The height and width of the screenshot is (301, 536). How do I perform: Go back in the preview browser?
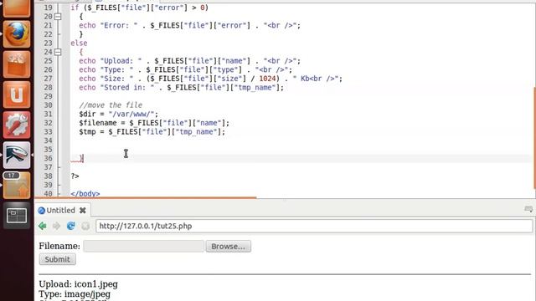coord(43,226)
